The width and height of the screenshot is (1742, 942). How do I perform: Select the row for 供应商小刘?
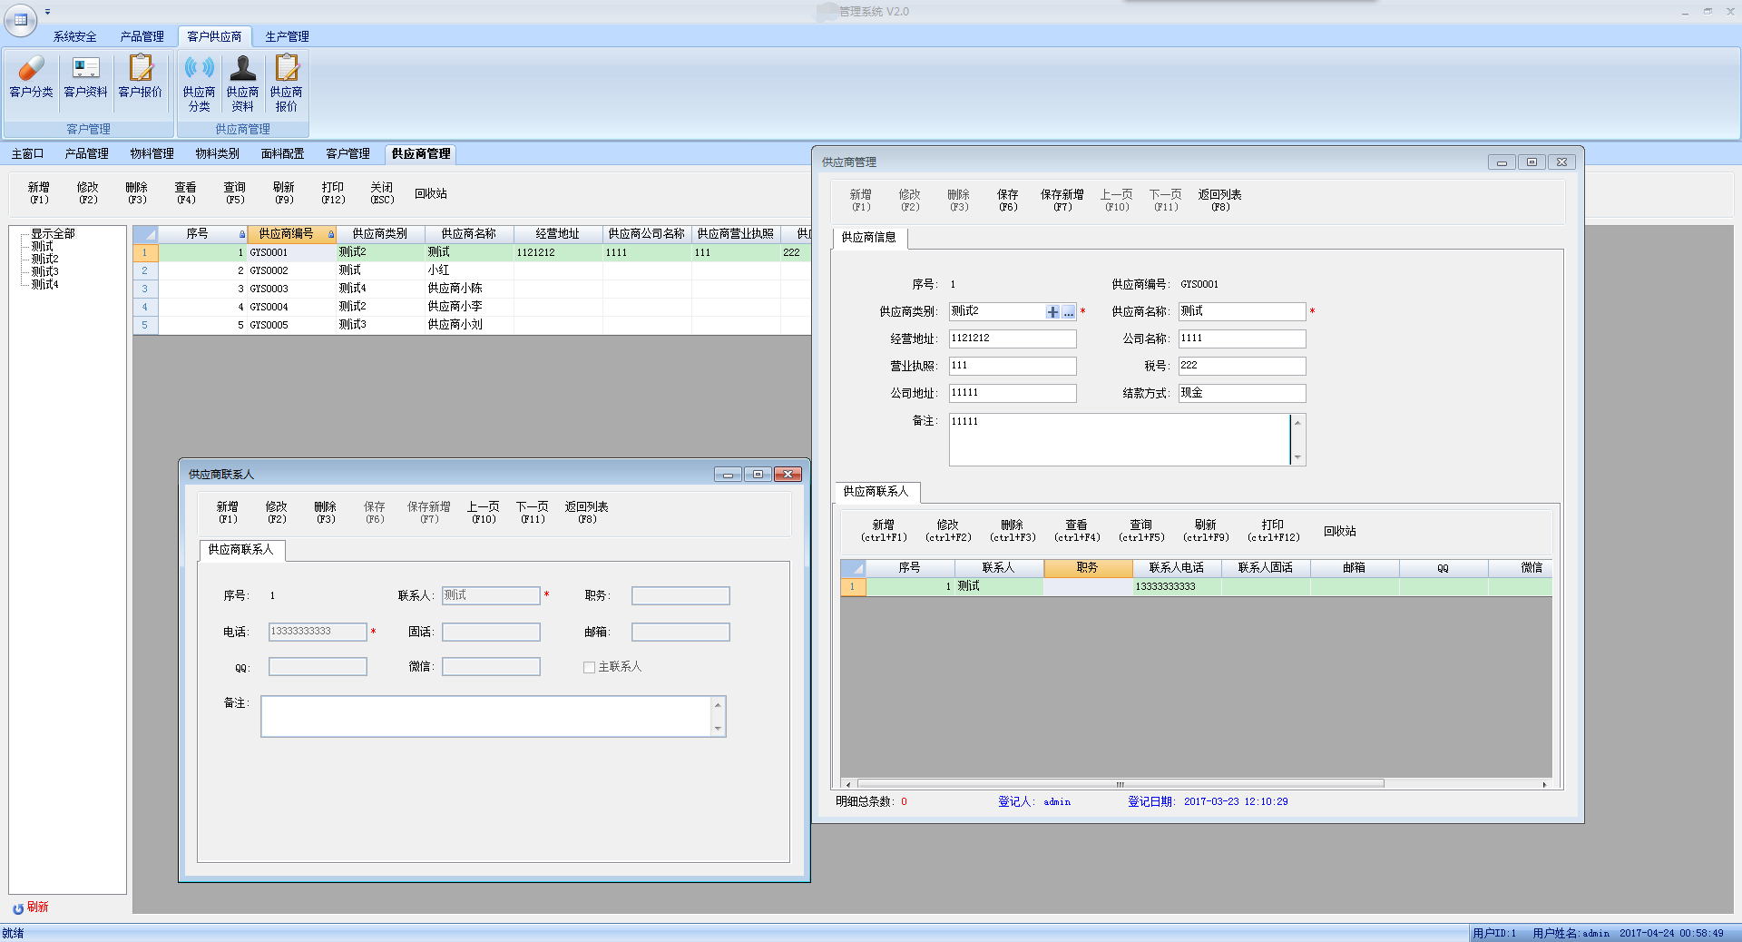coord(472,325)
